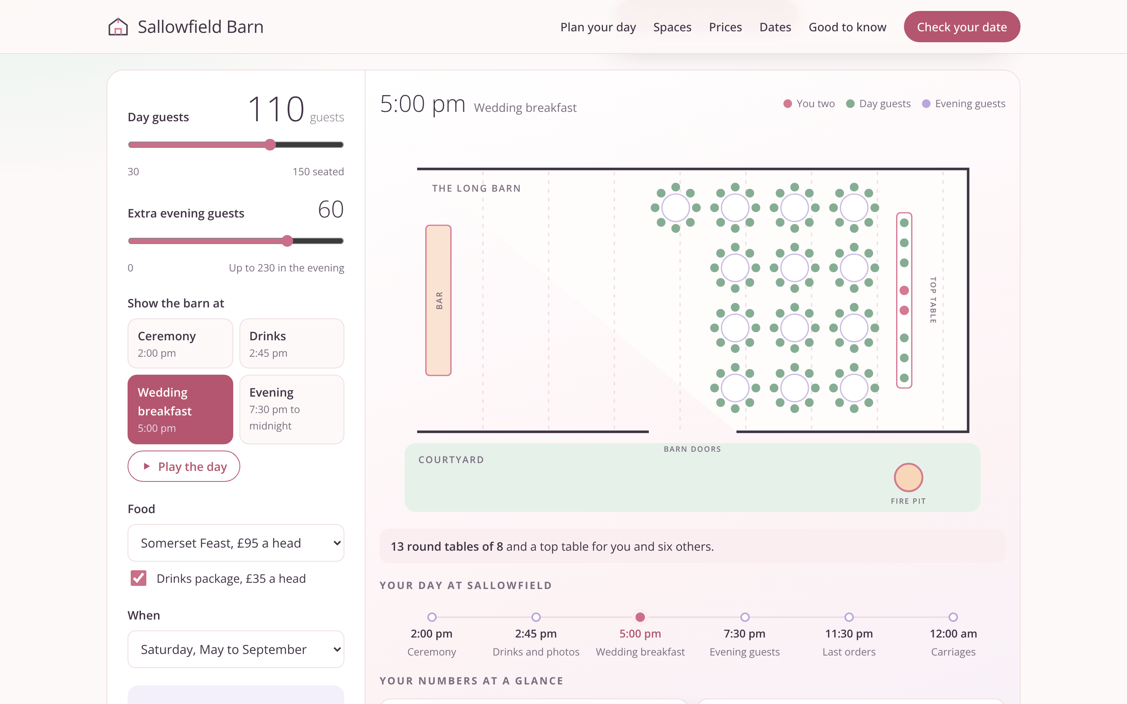
Task: Click the 'BARN DOORS' label
Action: [x=692, y=449]
